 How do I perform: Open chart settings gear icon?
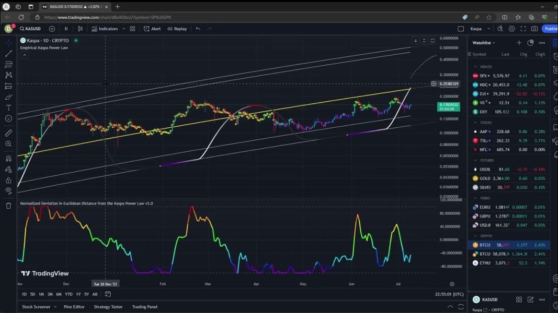pyautogui.click(x=511, y=29)
